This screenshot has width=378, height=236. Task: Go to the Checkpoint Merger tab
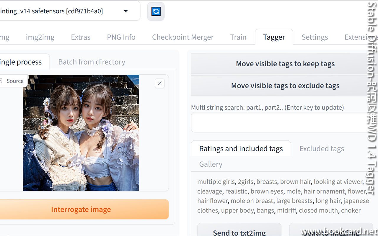coord(183,37)
